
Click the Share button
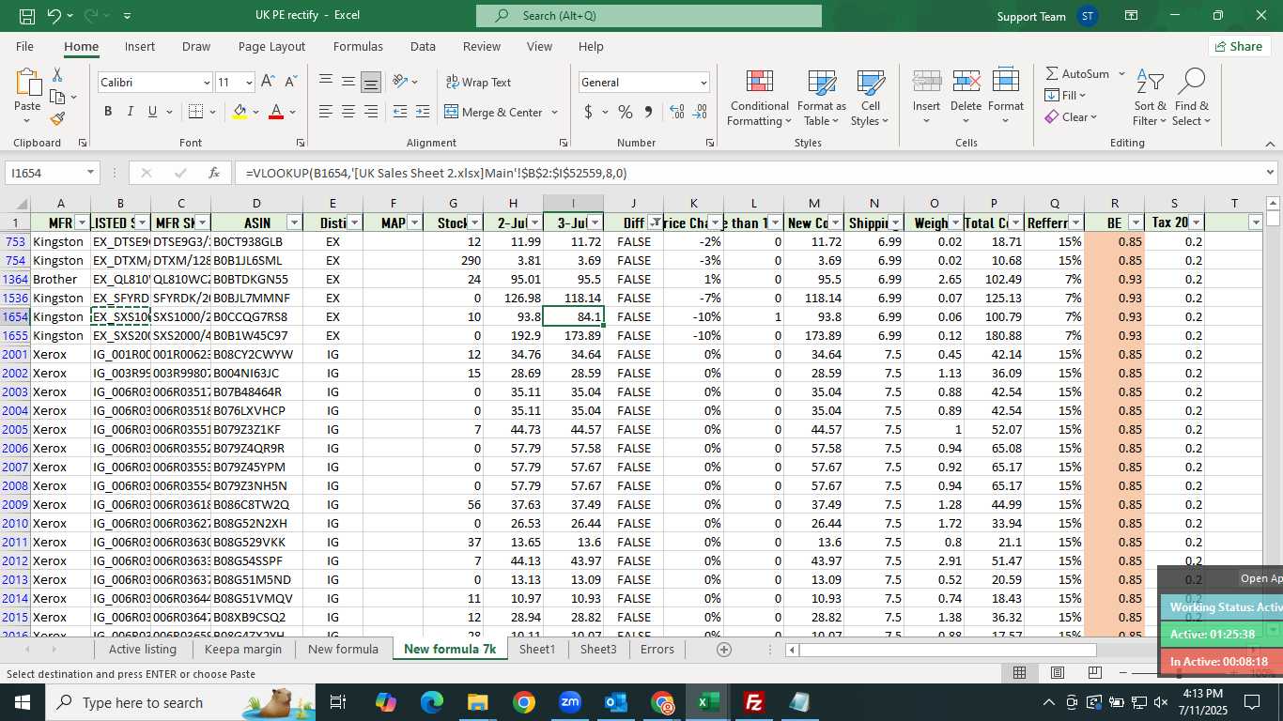1239,46
